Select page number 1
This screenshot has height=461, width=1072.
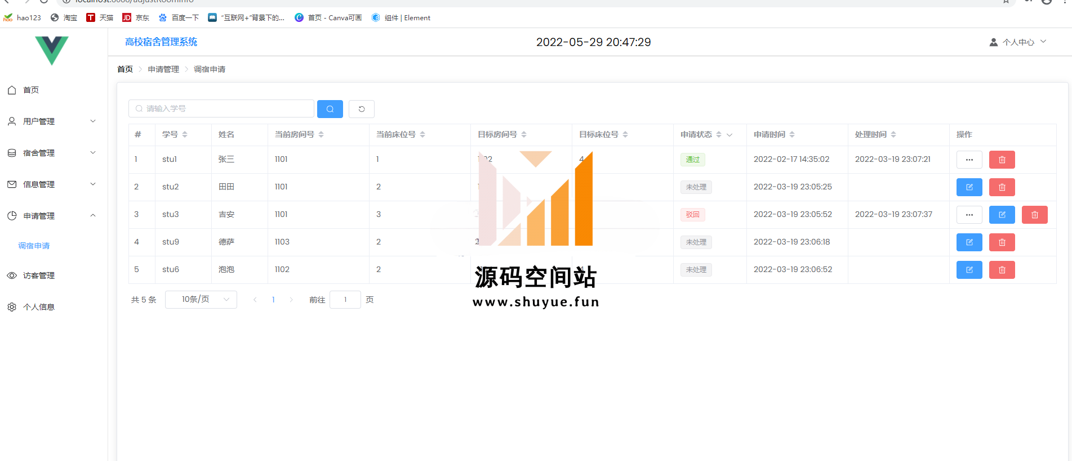(x=273, y=300)
